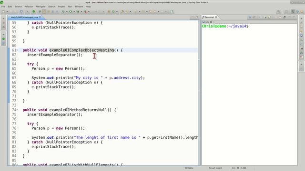Click the Run External Tools icon with red toolbox

pyautogui.click(x=85, y=11)
